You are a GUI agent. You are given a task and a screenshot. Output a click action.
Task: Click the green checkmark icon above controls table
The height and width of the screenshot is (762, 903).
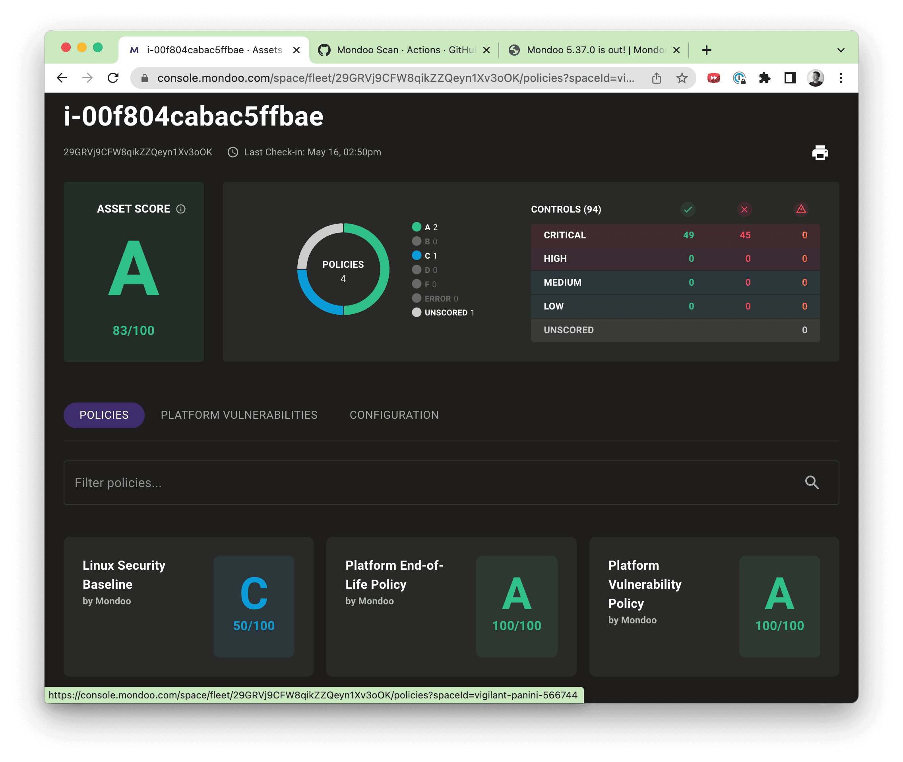point(688,209)
